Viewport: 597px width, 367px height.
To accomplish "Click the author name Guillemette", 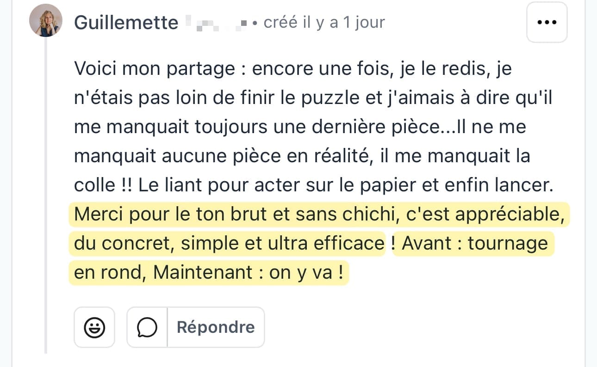I will (x=126, y=23).
